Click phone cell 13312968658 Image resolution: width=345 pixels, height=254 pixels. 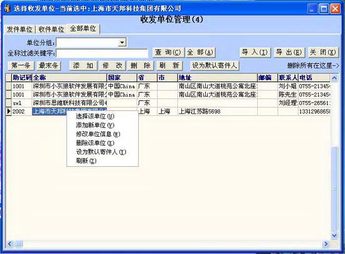[314, 111]
